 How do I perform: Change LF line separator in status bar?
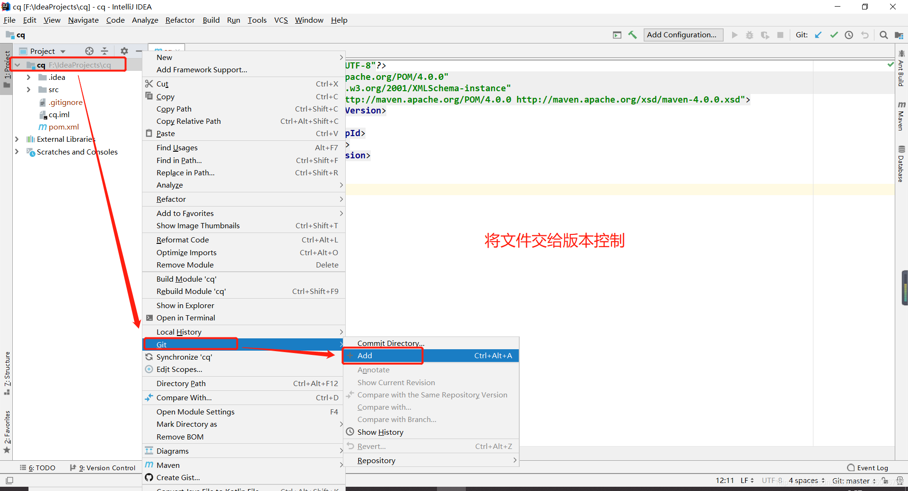(747, 481)
